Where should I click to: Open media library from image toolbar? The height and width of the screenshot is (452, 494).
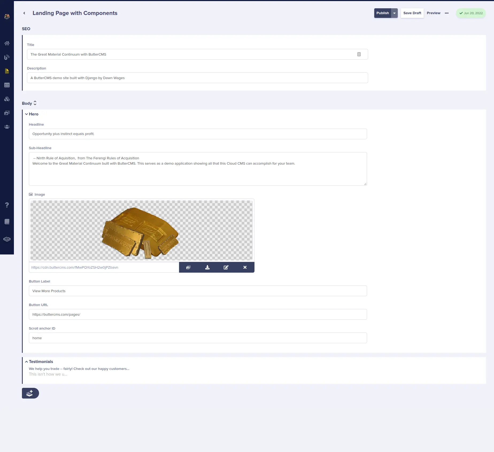click(x=188, y=267)
